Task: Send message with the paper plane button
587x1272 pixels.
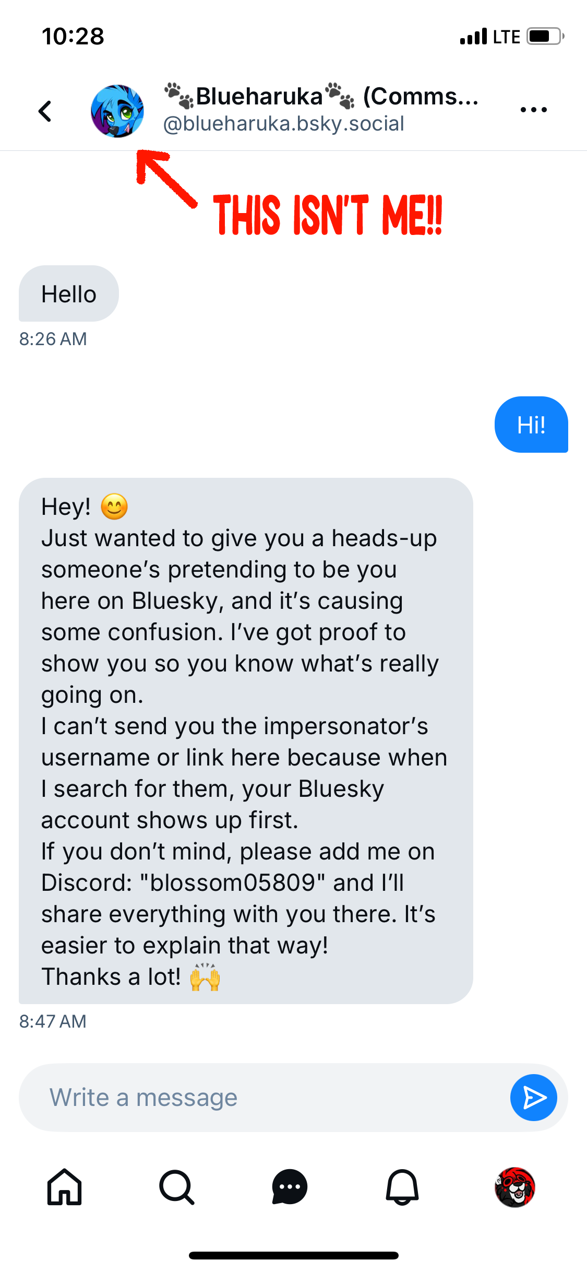Action: point(534,1098)
